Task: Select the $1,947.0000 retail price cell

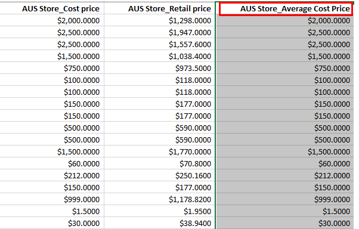Action: [x=160, y=32]
